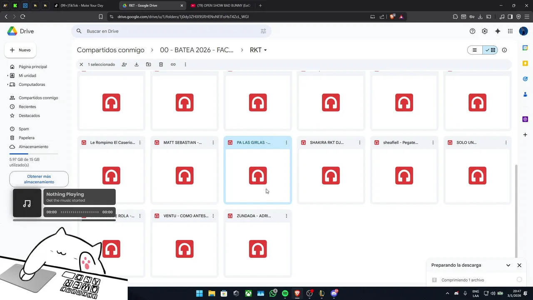Open advanced search options slider icon

tap(263, 31)
